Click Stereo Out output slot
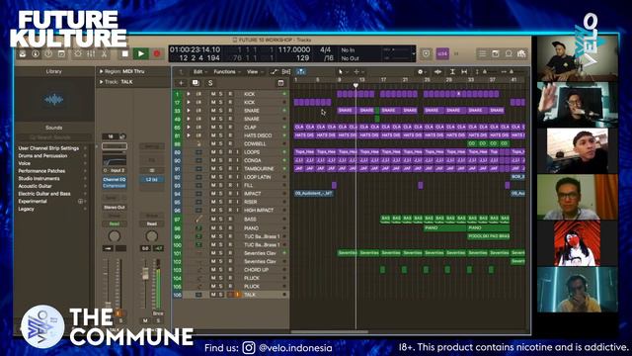This screenshot has height=356, width=632. pyautogui.click(x=115, y=207)
